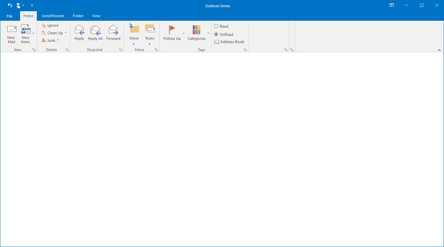The width and height of the screenshot is (444, 247).
Task: Open the View ribbon tab
Action: tap(96, 15)
